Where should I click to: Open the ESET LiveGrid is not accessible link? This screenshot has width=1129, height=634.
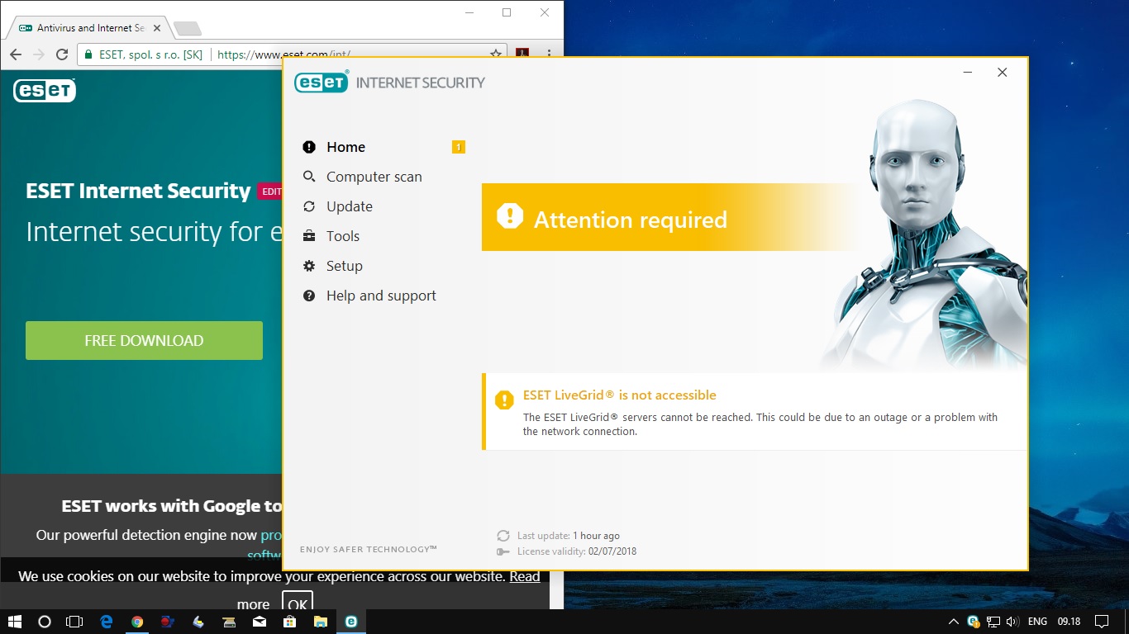point(619,395)
